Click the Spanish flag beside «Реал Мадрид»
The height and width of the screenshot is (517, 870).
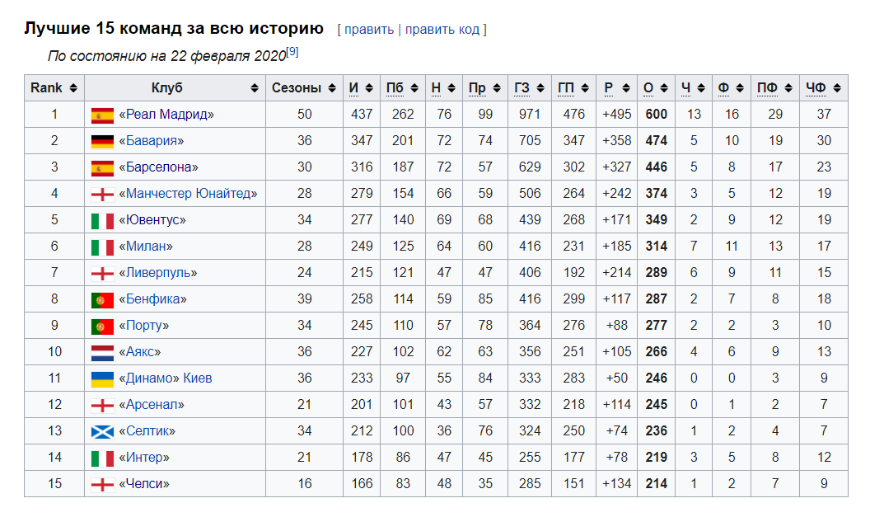tap(102, 115)
